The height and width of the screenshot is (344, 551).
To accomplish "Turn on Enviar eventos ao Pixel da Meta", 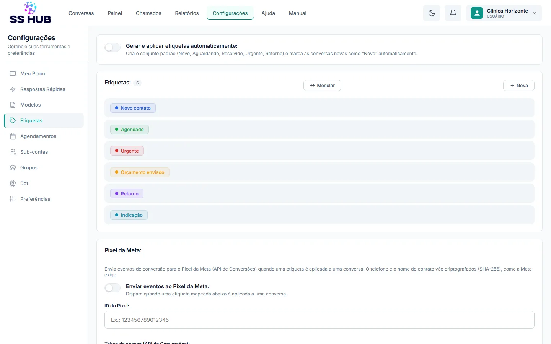I will [x=112, y=288].
